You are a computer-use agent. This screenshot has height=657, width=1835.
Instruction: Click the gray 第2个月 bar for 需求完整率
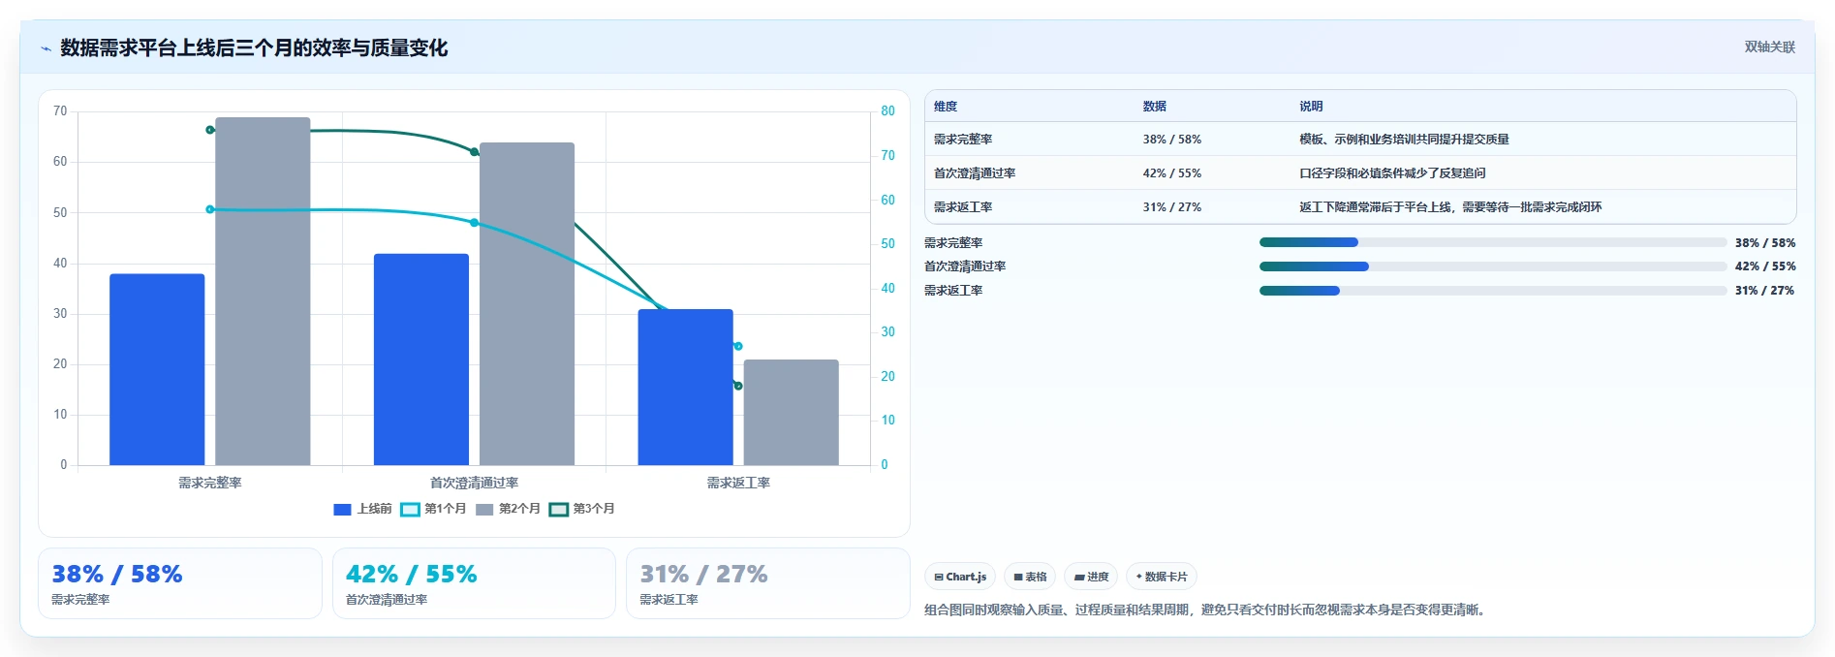pyautogui.click(x=263, y=291)
